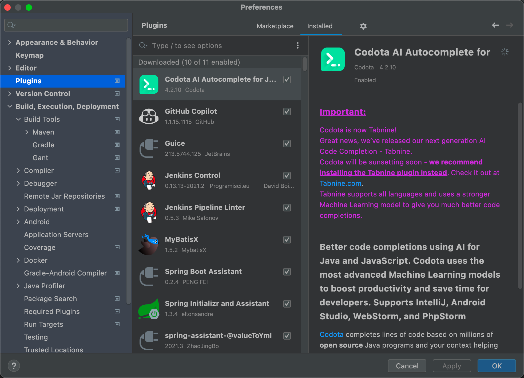
Task: Toggle the GitHub Copilot plugin checkbox
Action: tap(287, 112)
